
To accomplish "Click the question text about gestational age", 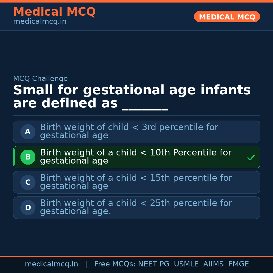I will coord(131,97).
